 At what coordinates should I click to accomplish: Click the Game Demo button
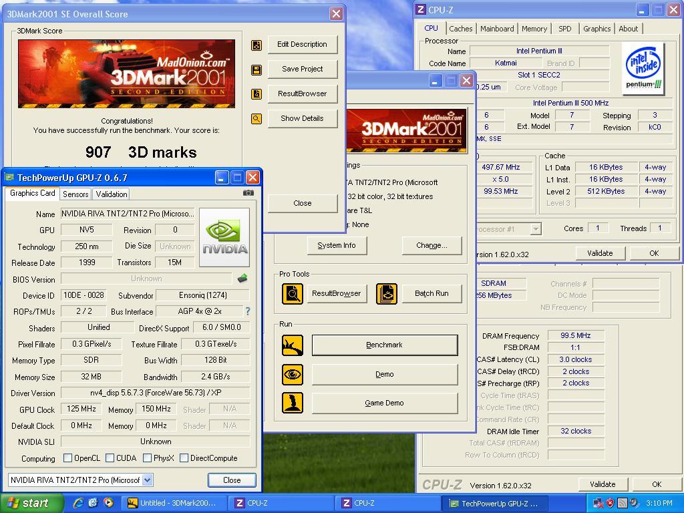coord(384,403)
